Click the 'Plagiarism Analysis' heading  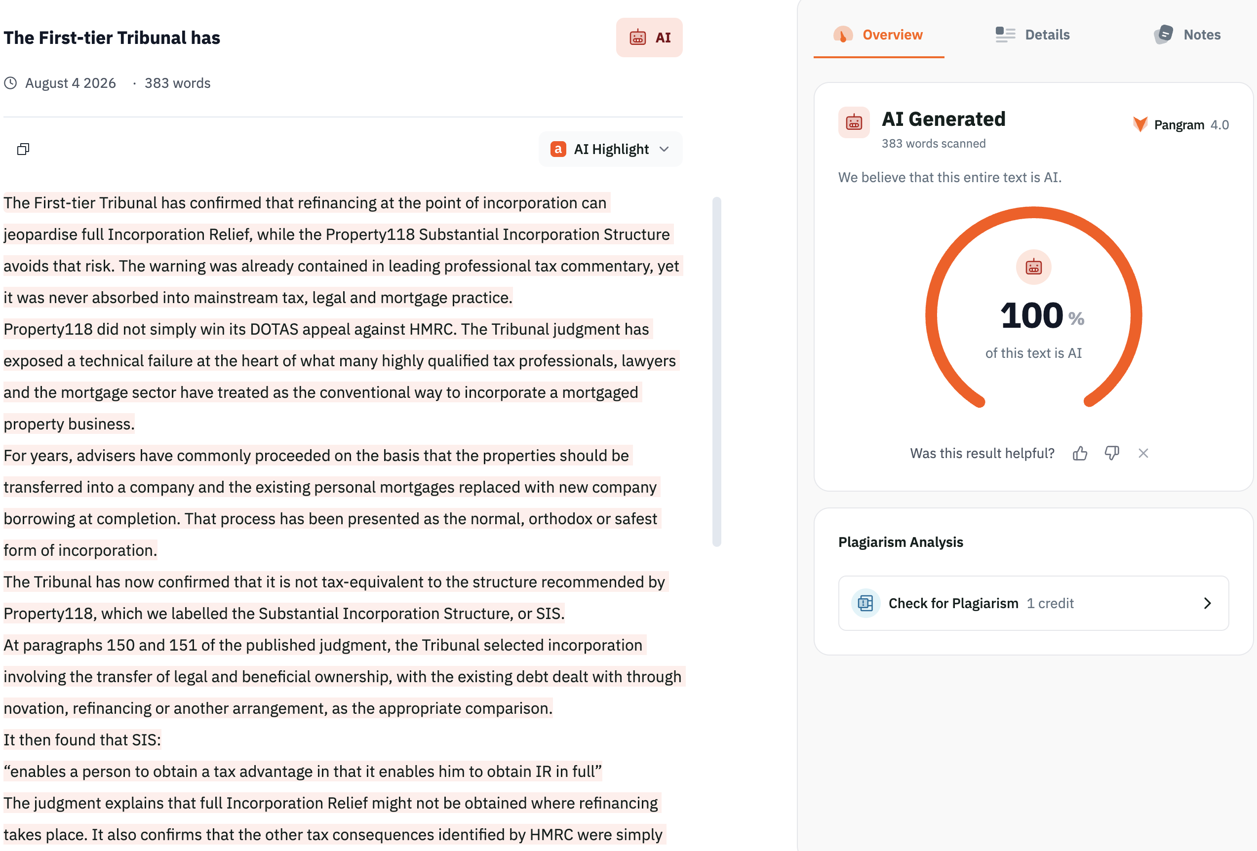coord(901,542)
